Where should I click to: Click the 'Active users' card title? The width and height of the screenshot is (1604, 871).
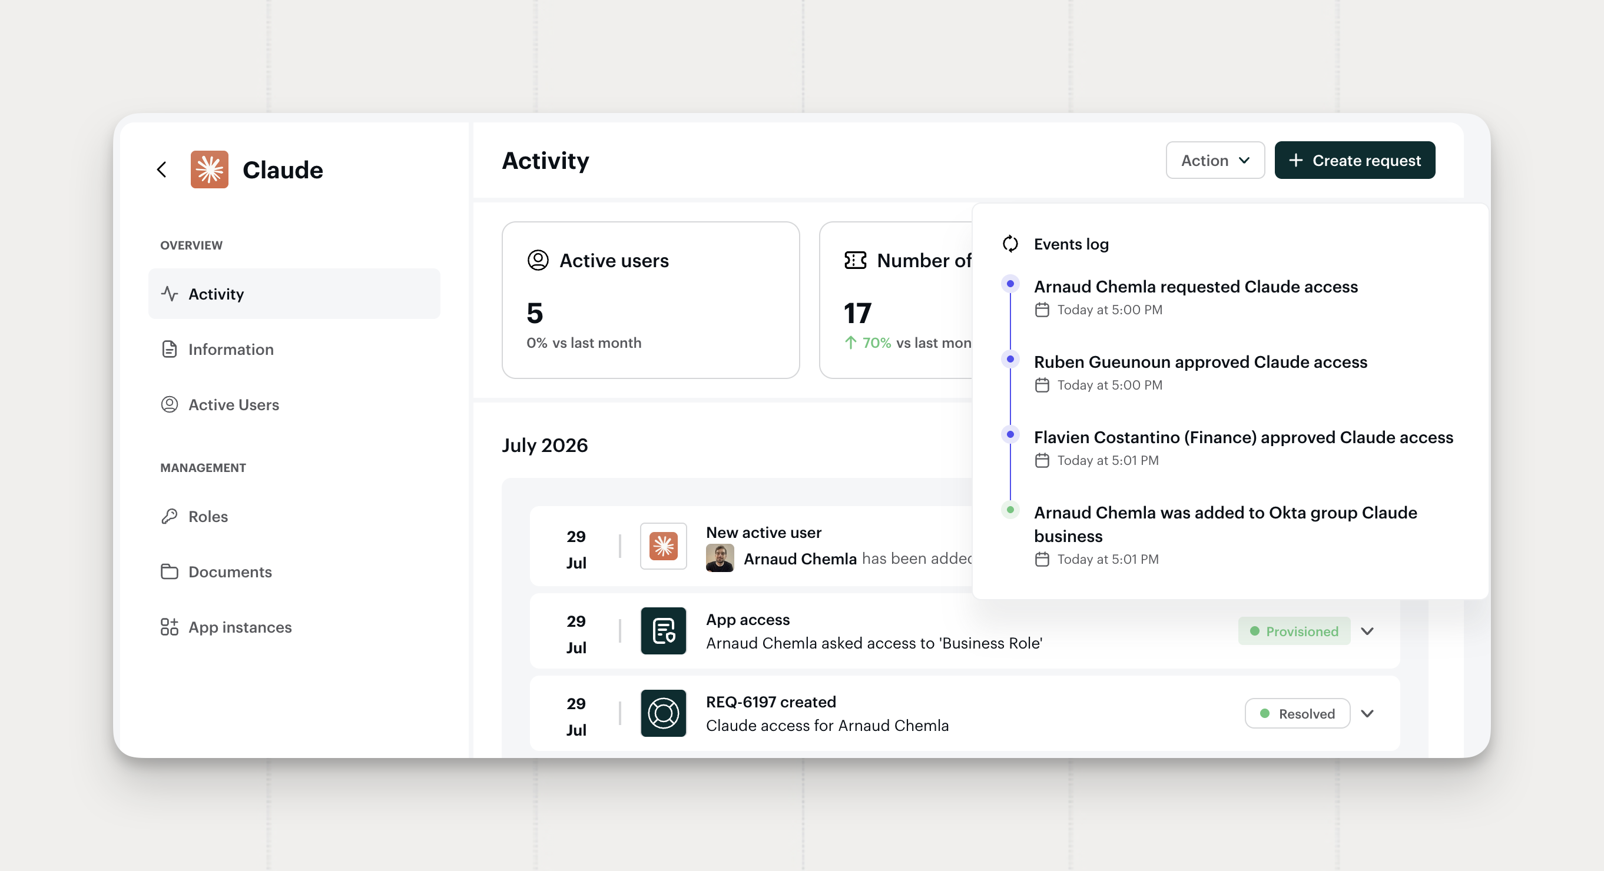614,260
